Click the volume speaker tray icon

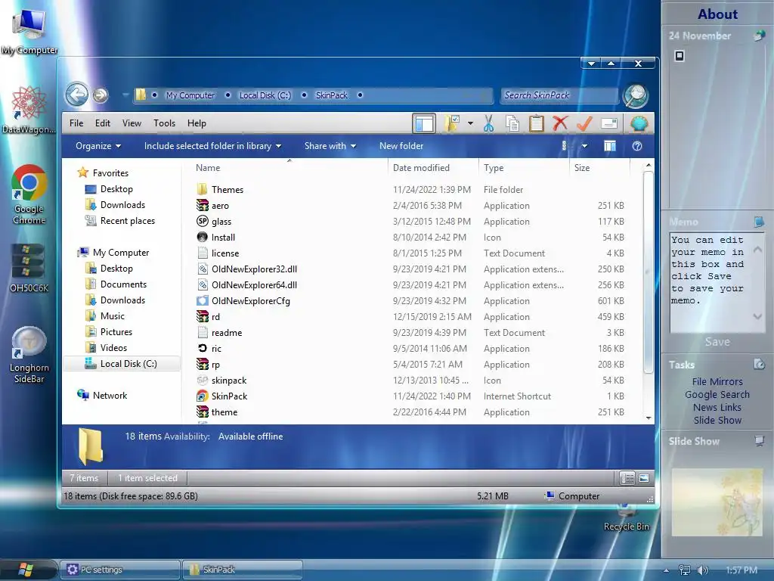702,570
